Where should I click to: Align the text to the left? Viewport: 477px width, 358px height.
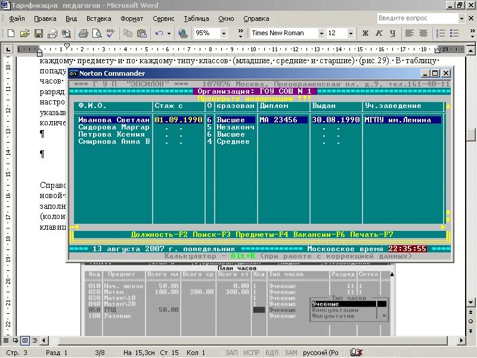[410, 33]
